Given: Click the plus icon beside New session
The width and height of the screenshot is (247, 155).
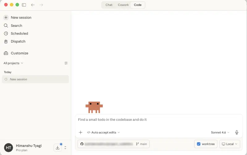Looking at the screenshot, I should (x=6, y=18).
